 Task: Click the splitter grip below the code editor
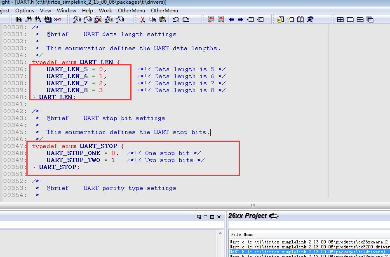click(x=253, y=206)
